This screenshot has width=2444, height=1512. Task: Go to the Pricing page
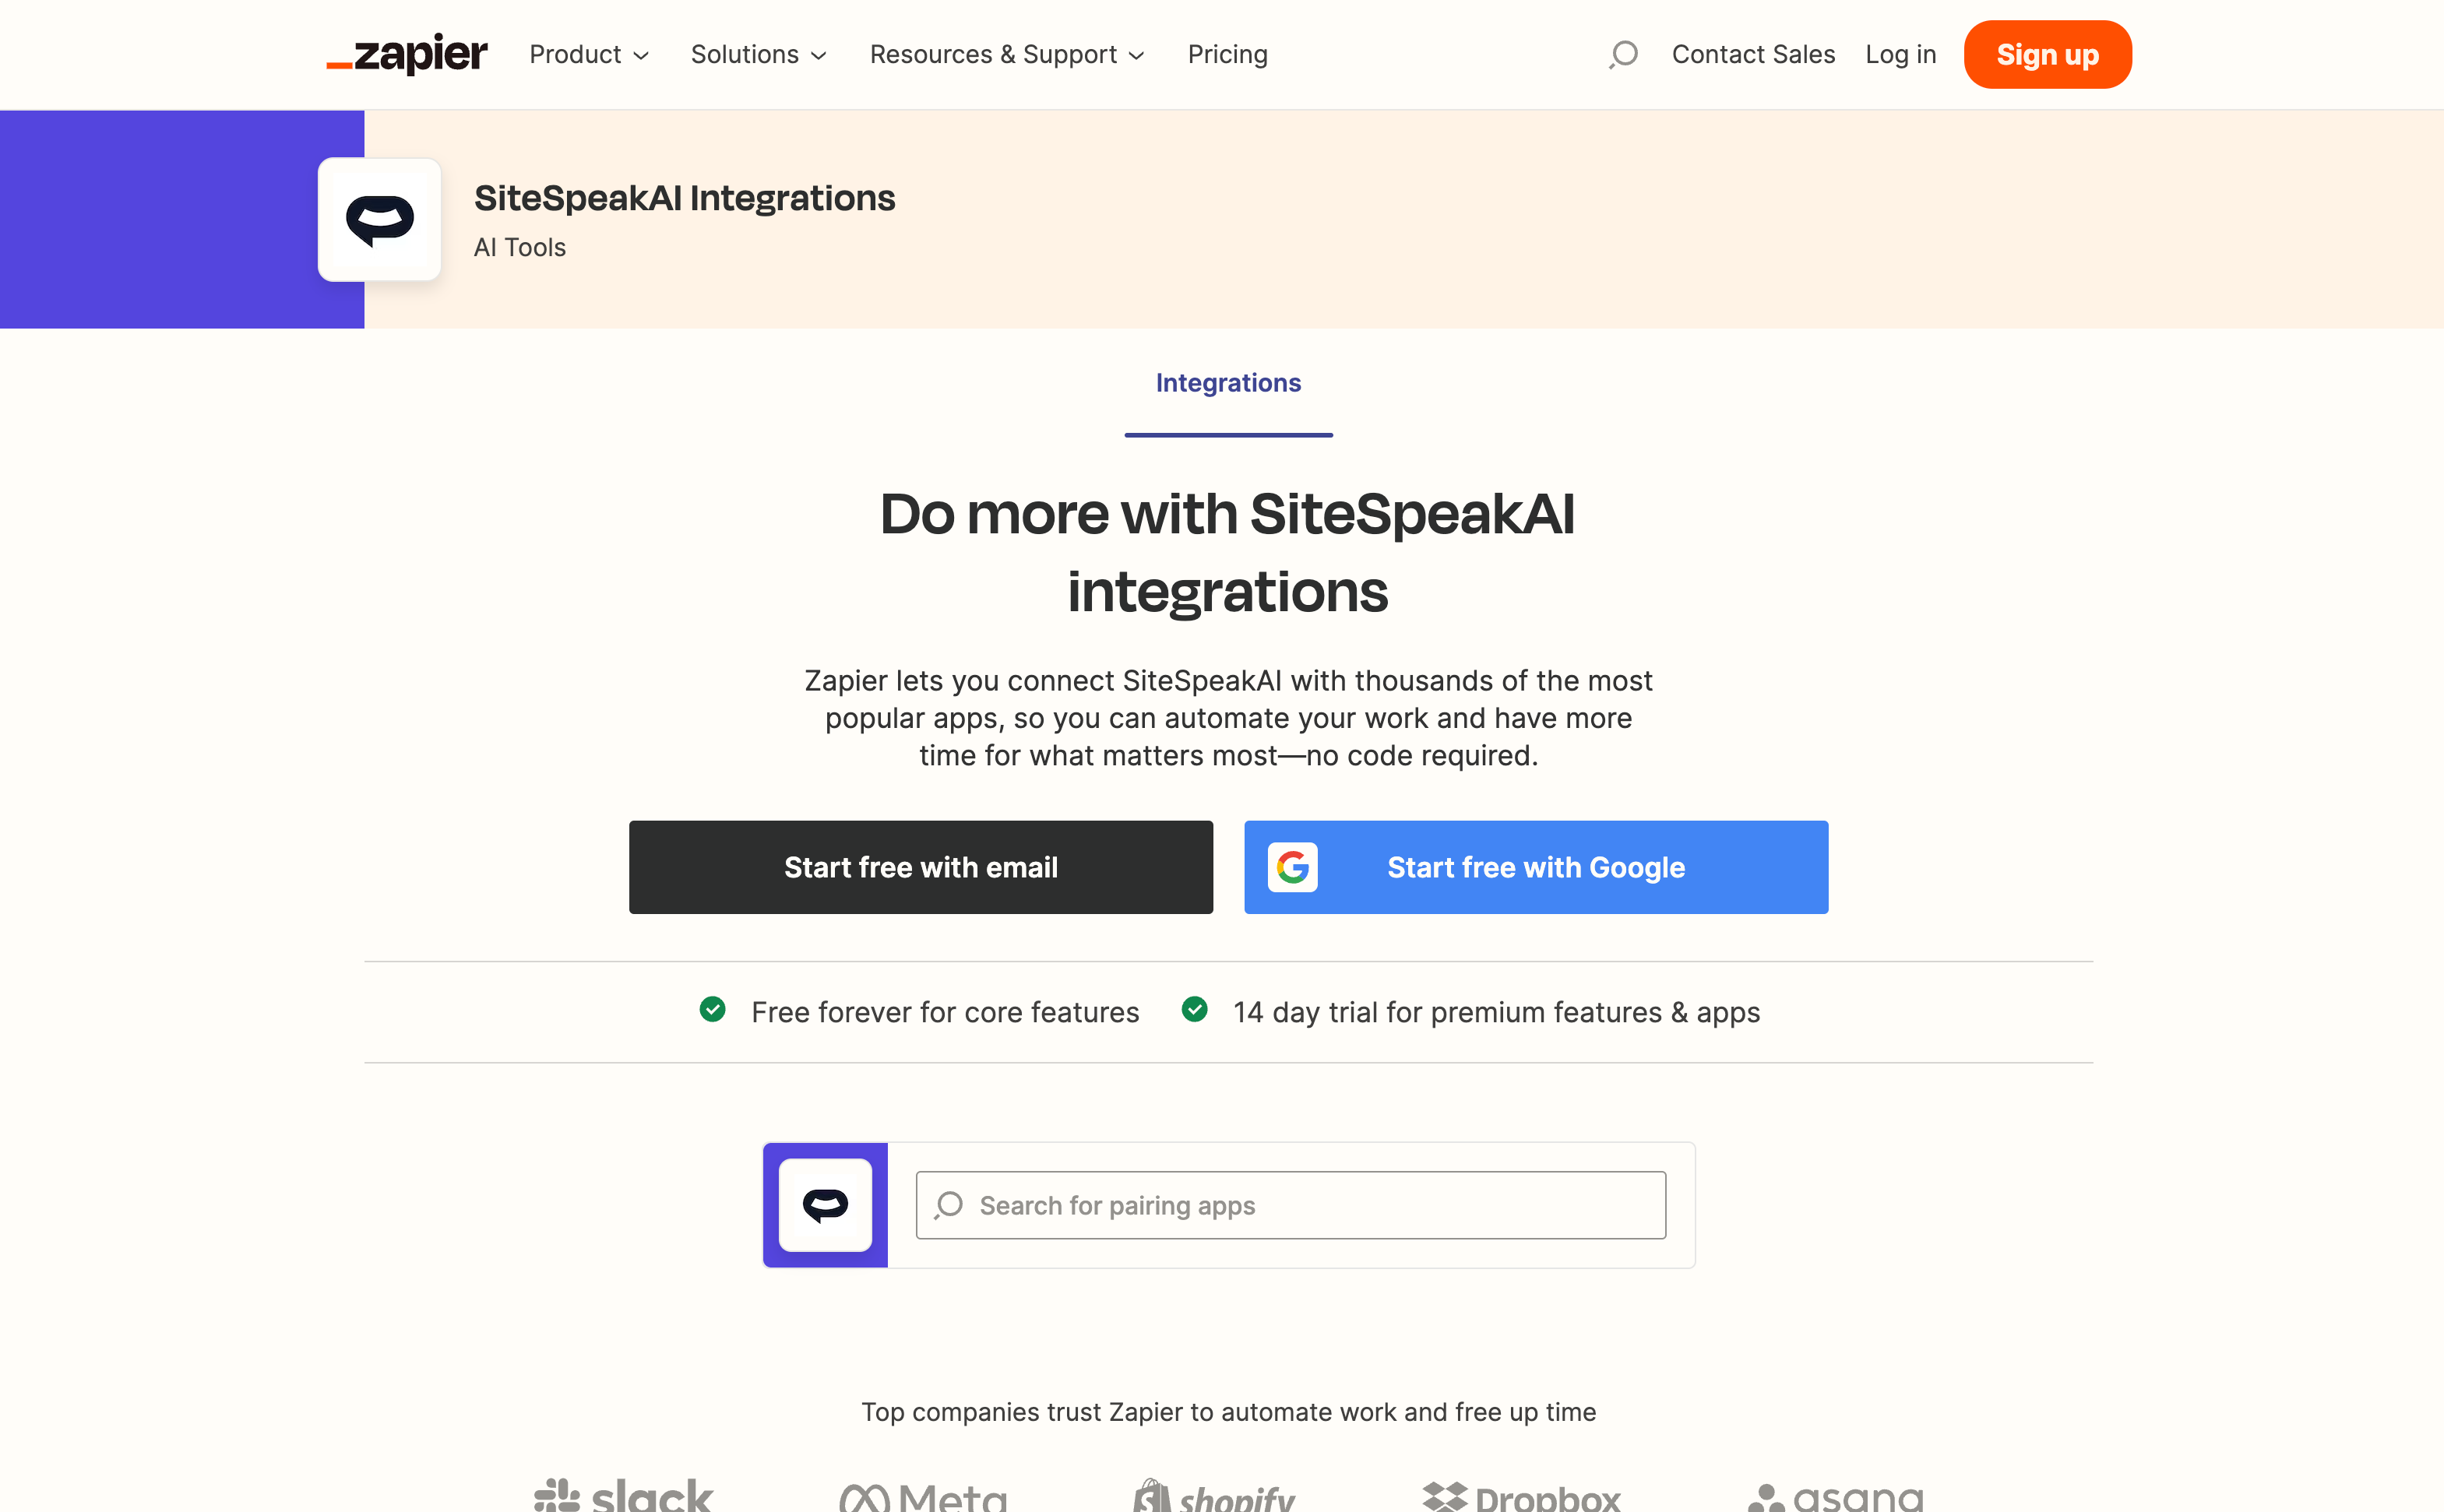[1227, 54]
